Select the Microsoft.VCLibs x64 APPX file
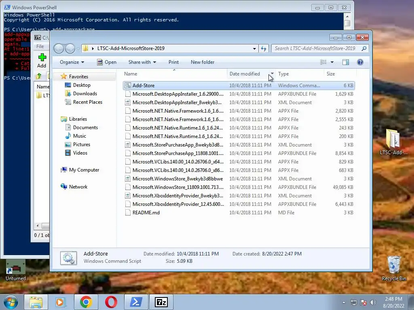This screenshot has height=310, width=414. 239,161
